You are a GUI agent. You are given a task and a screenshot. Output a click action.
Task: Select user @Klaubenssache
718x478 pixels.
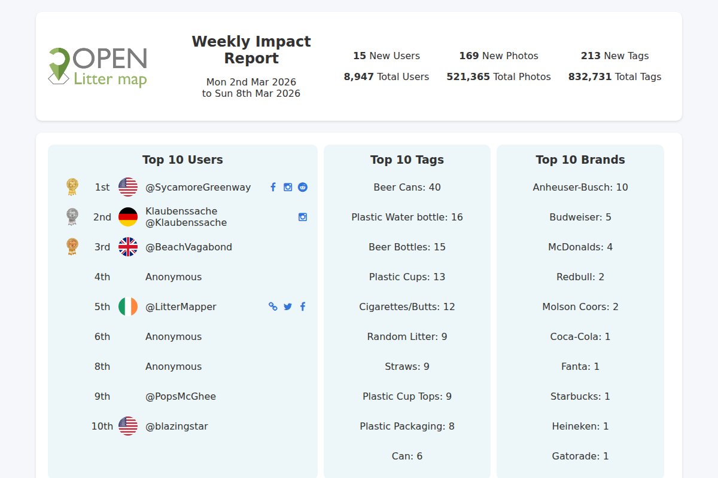186,223
